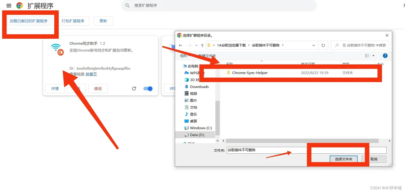
Task: Click 1A谷歌浏览器下载 in the path bar
Action: [232, 45]
